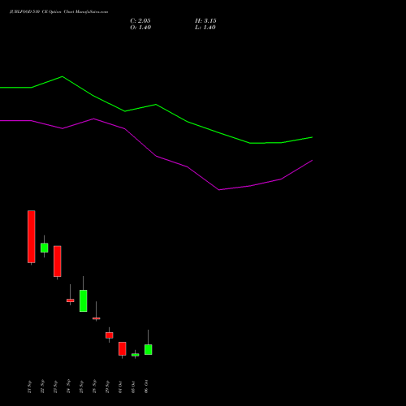Click the small red candle for 24 Sep
The width and height of the screenshot is (406, 406).
(71, 300)
